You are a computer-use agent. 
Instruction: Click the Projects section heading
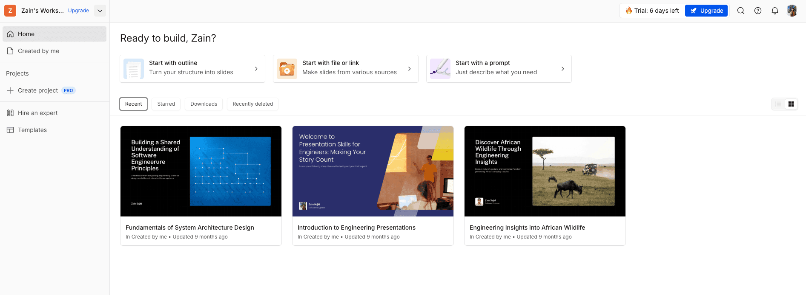(x=17, y=73)
